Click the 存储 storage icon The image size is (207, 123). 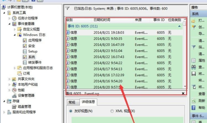point(9,101)
